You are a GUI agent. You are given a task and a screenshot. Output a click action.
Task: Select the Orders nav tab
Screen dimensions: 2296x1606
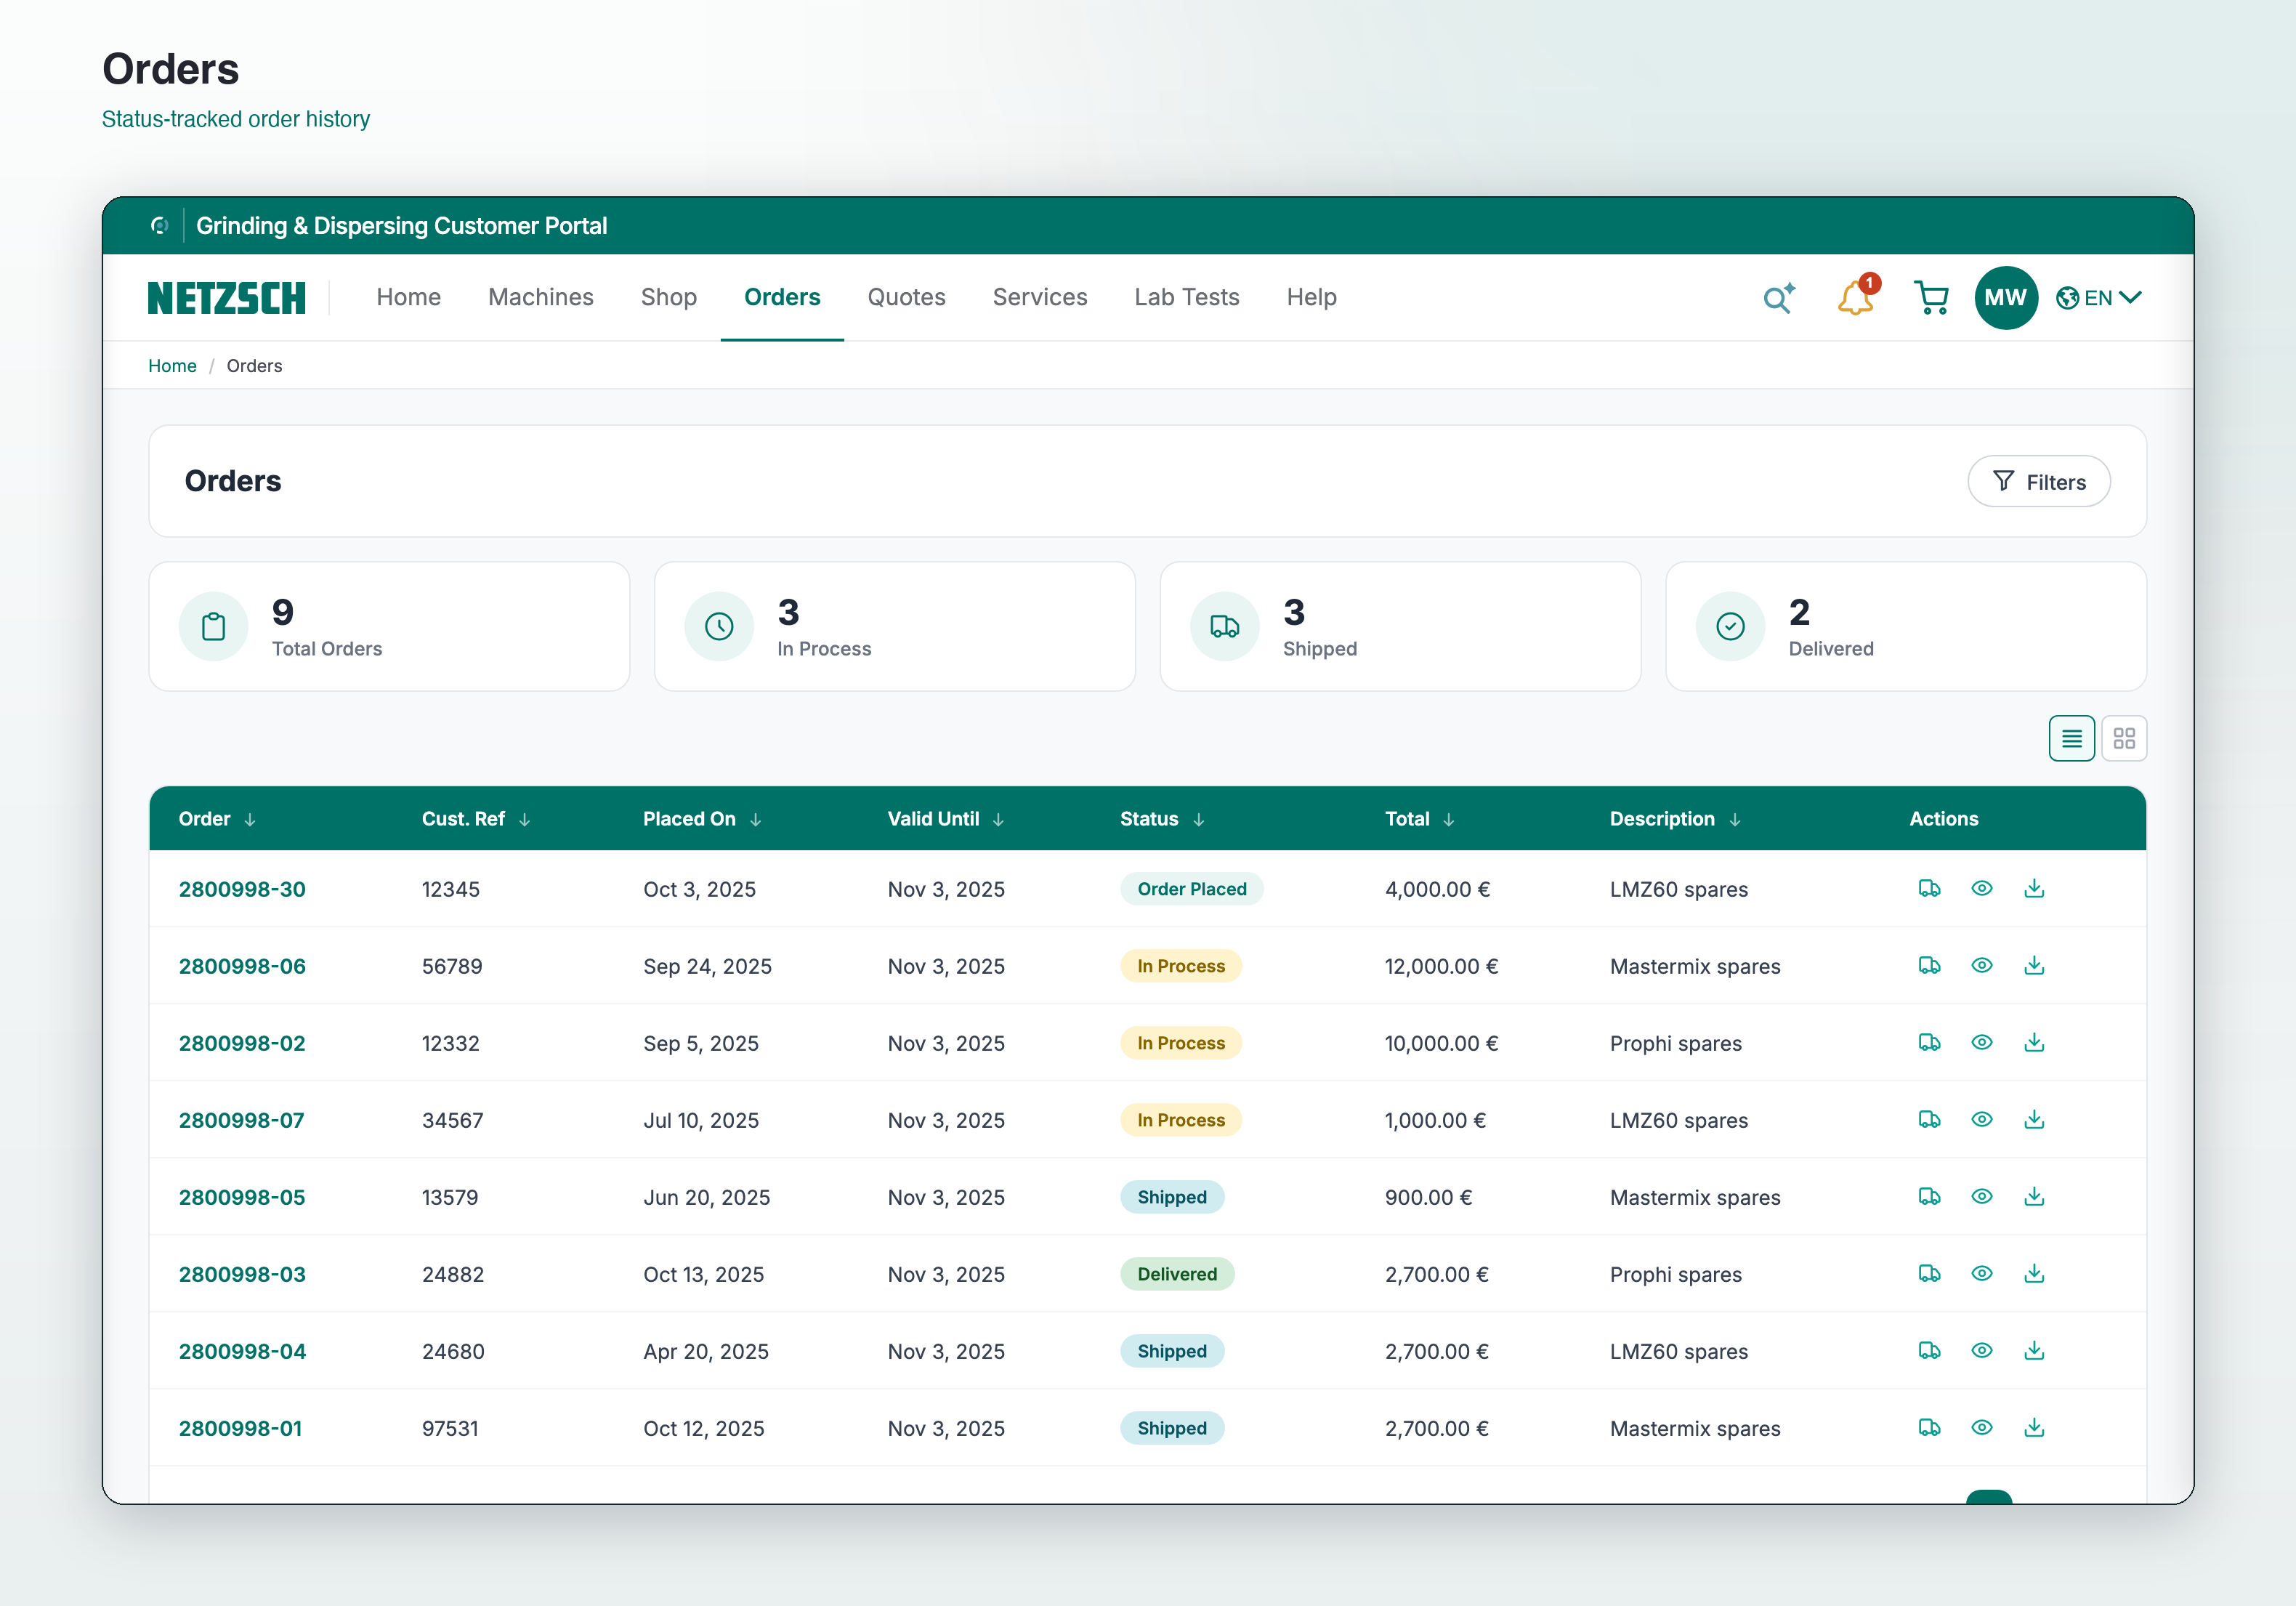782,297
